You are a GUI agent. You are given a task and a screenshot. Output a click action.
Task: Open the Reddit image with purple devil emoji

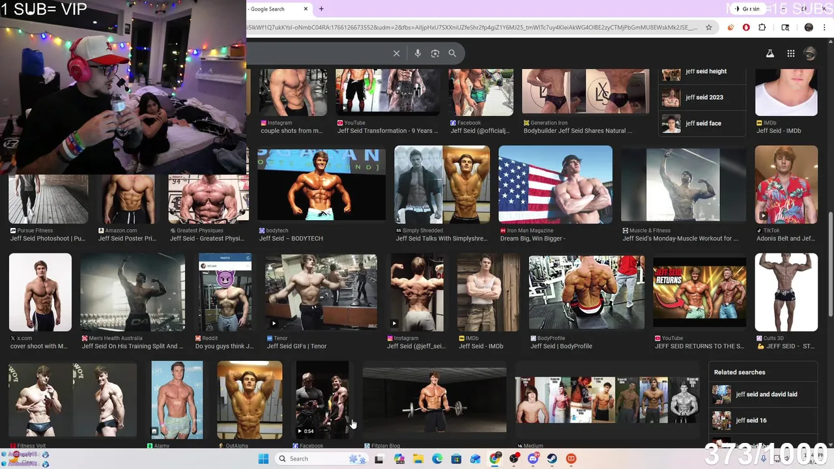pyautogui.click(x=225, y=292)
